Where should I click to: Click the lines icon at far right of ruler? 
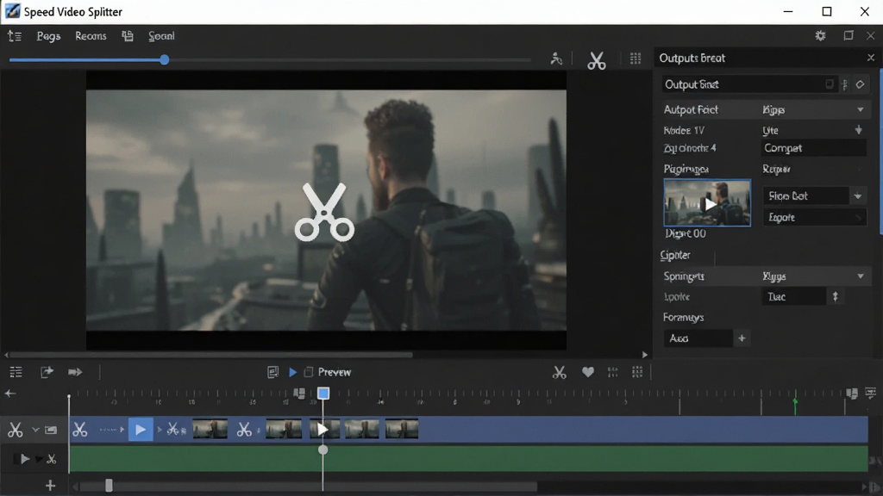click(x=871, y=393)
